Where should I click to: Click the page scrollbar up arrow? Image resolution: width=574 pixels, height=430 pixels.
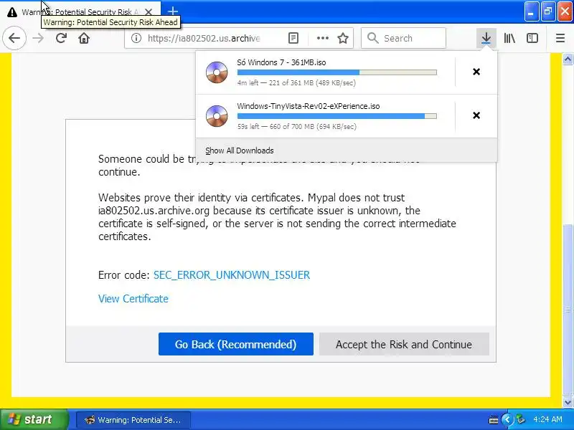[x=568, y=59]
